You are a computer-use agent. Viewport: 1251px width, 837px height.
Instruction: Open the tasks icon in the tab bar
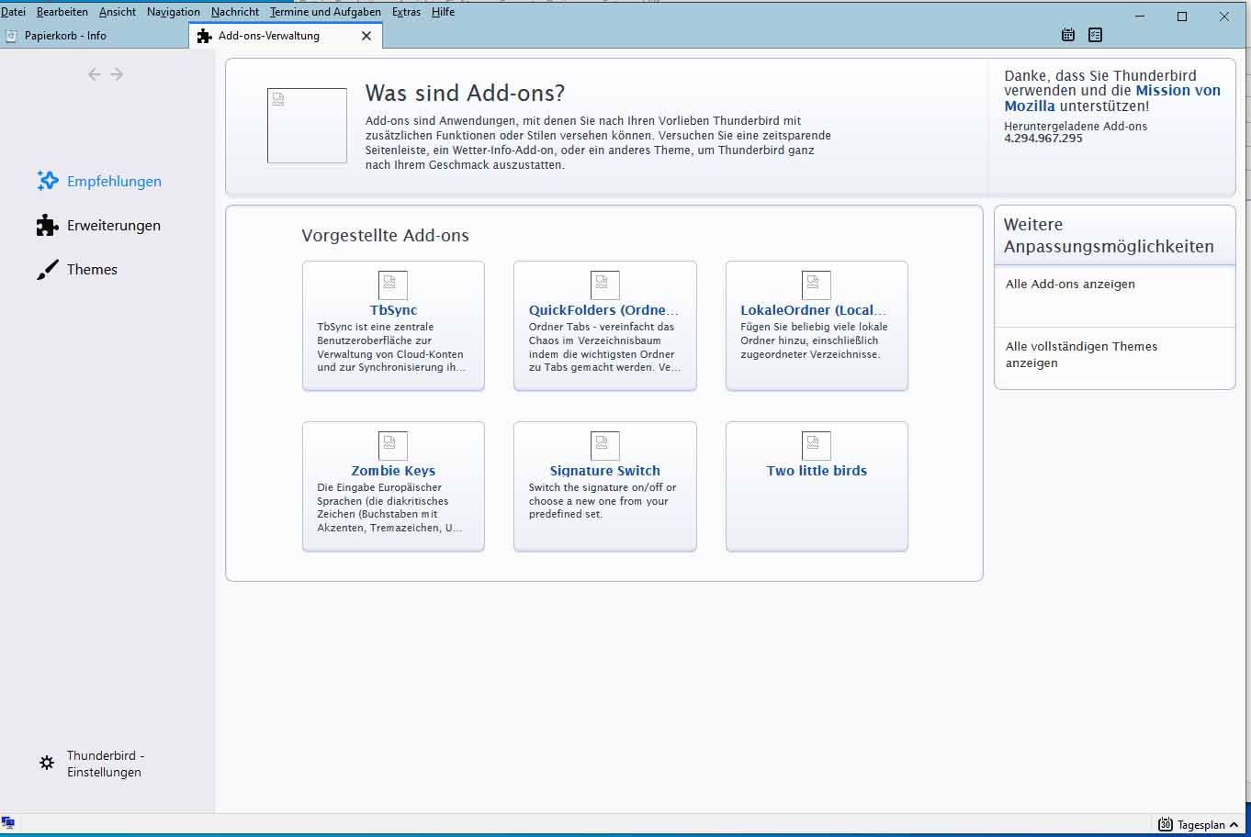point(1095,35)
